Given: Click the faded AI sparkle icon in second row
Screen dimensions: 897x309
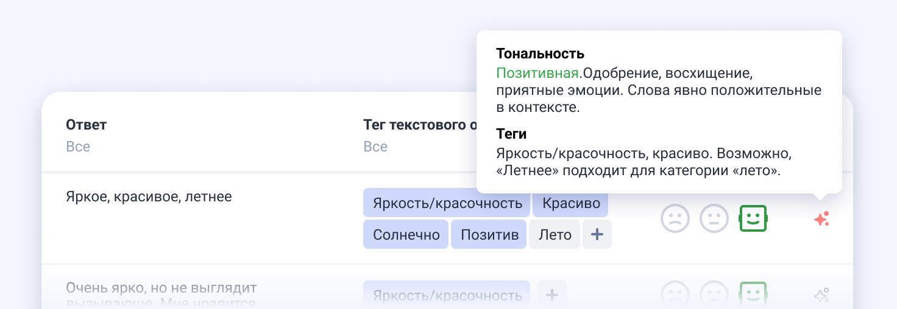Looking at the screenshot, I should (x=821, y=296).
